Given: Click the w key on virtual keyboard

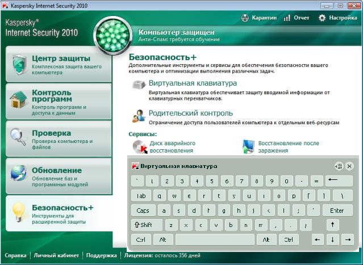Looking at the screenshot, I should 174,196.
